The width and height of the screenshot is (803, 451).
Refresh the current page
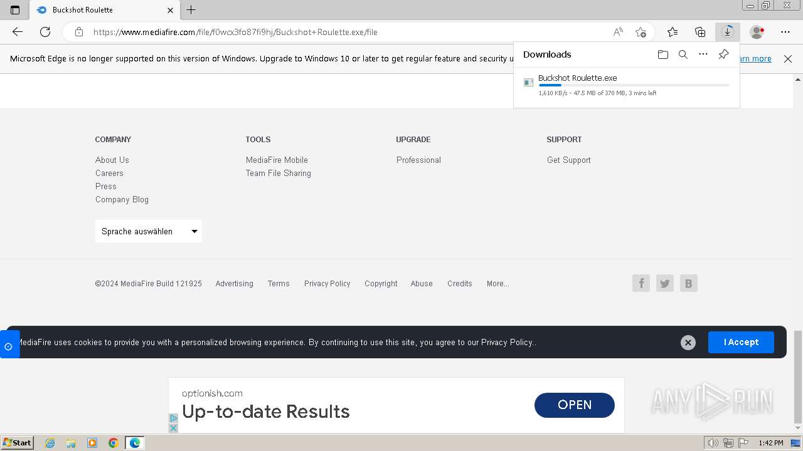pos(45,32)
